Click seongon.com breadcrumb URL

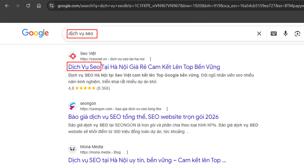[121, 109]
